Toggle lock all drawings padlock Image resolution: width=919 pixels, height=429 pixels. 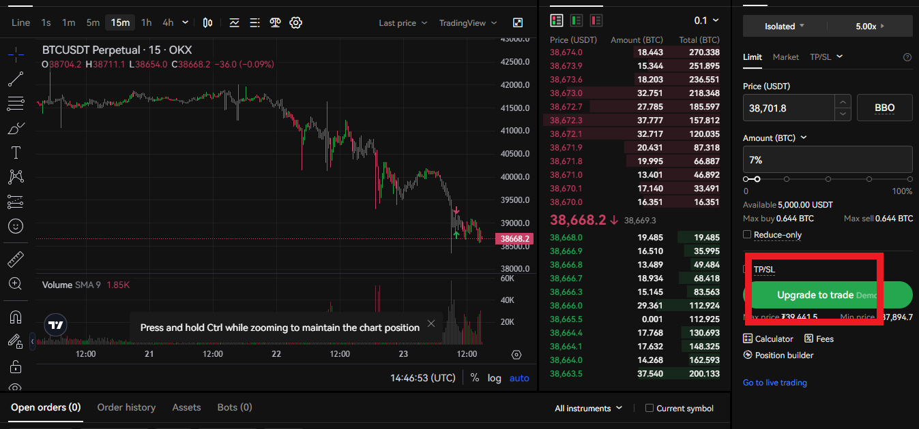[x=16, y=366]
